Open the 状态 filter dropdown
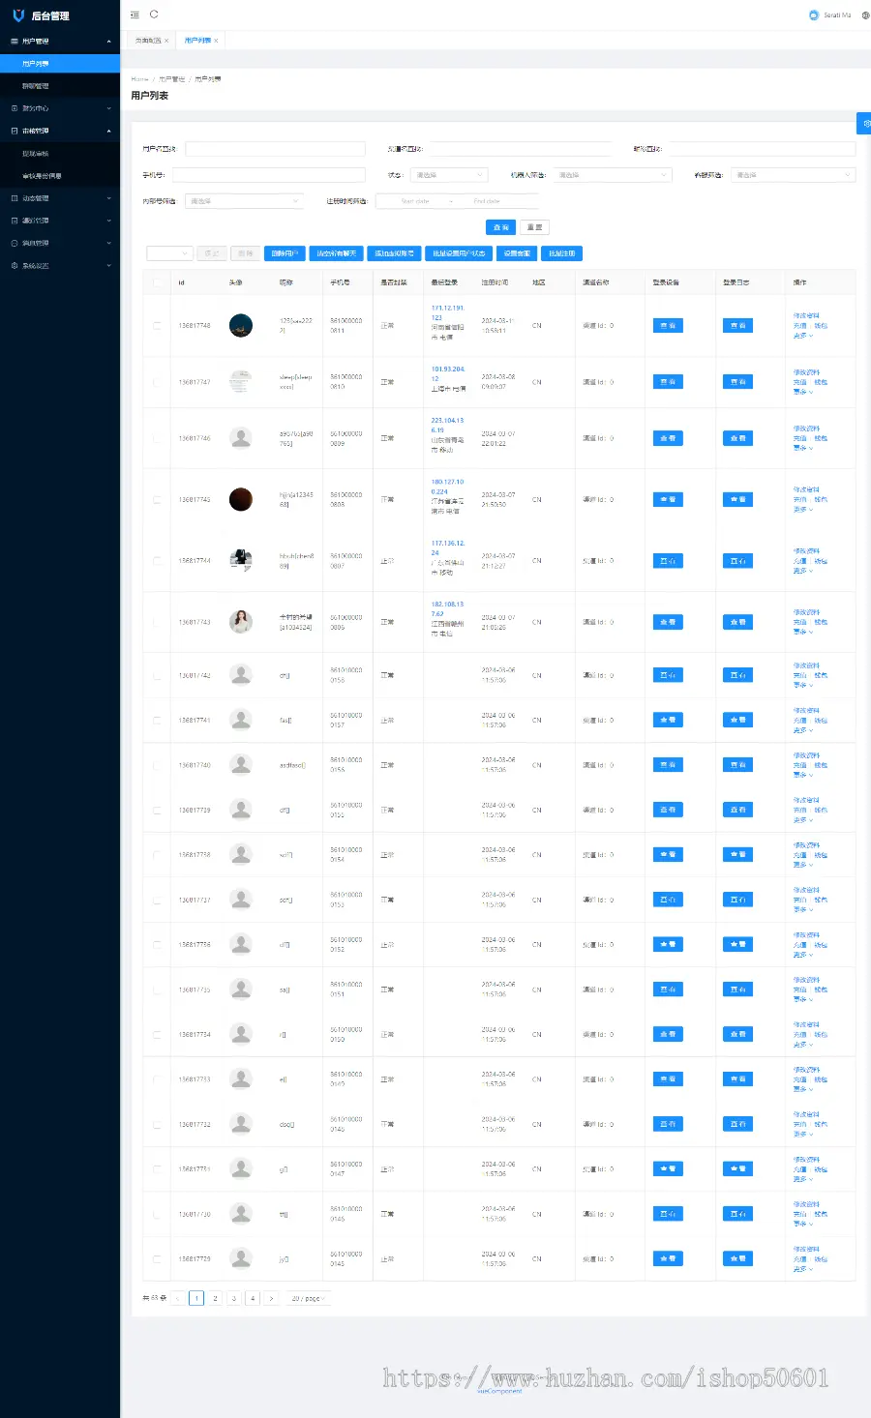The height and width of the screenshot is (1418, 871). coord(448,175)
